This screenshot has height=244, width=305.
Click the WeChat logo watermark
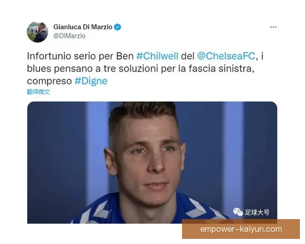(238, 212)
